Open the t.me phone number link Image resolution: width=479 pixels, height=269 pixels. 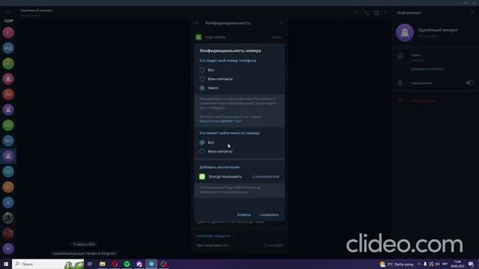click(x=220, y=121)
